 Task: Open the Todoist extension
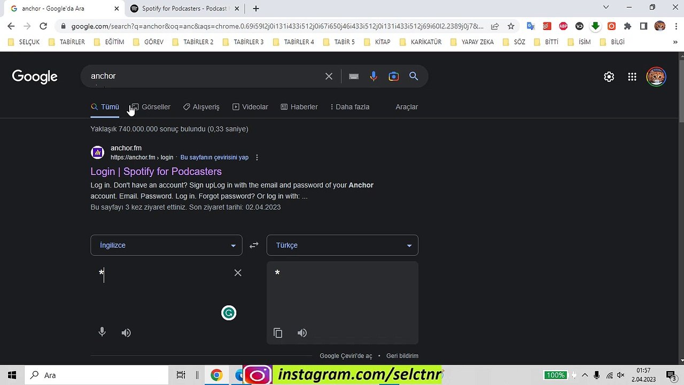(547, 26)
